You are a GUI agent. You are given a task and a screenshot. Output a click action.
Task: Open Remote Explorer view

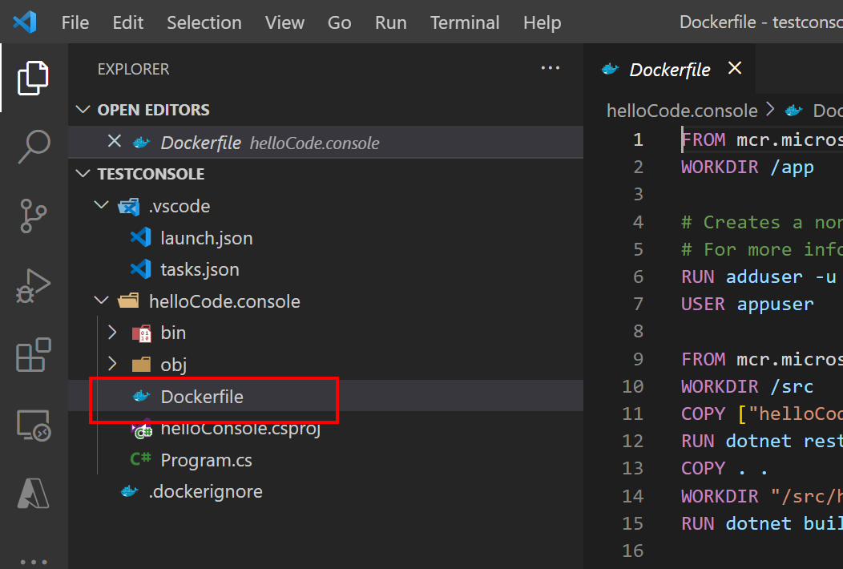34,426
